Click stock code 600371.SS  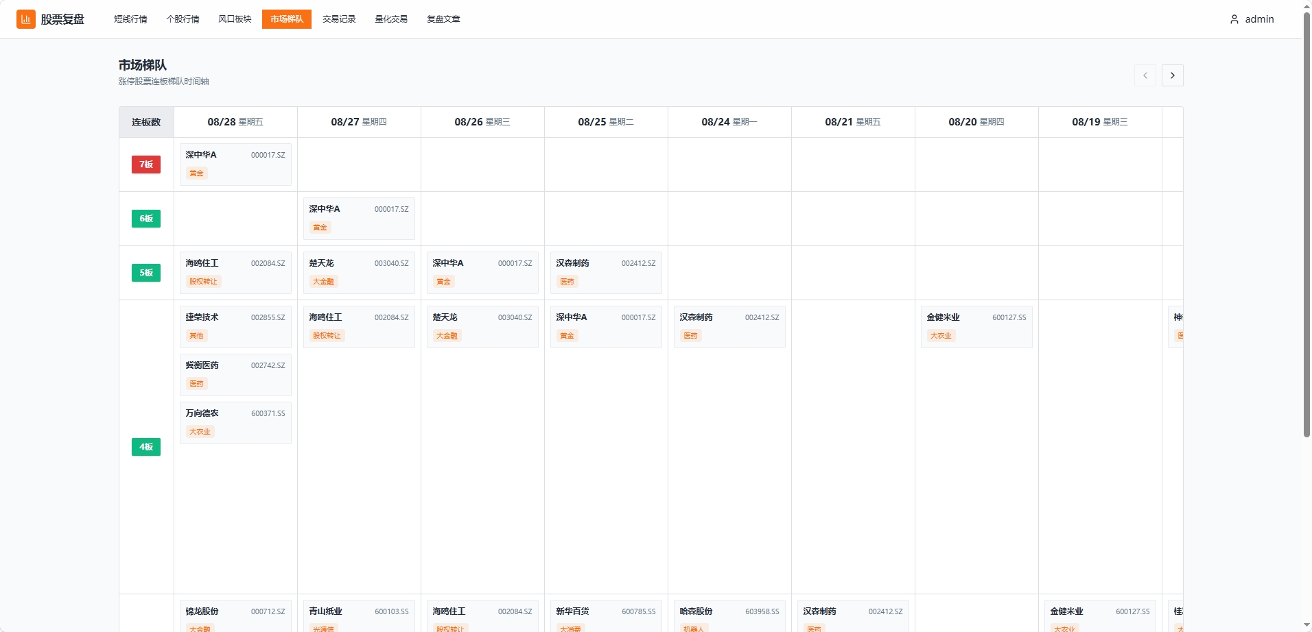point(268,414)
